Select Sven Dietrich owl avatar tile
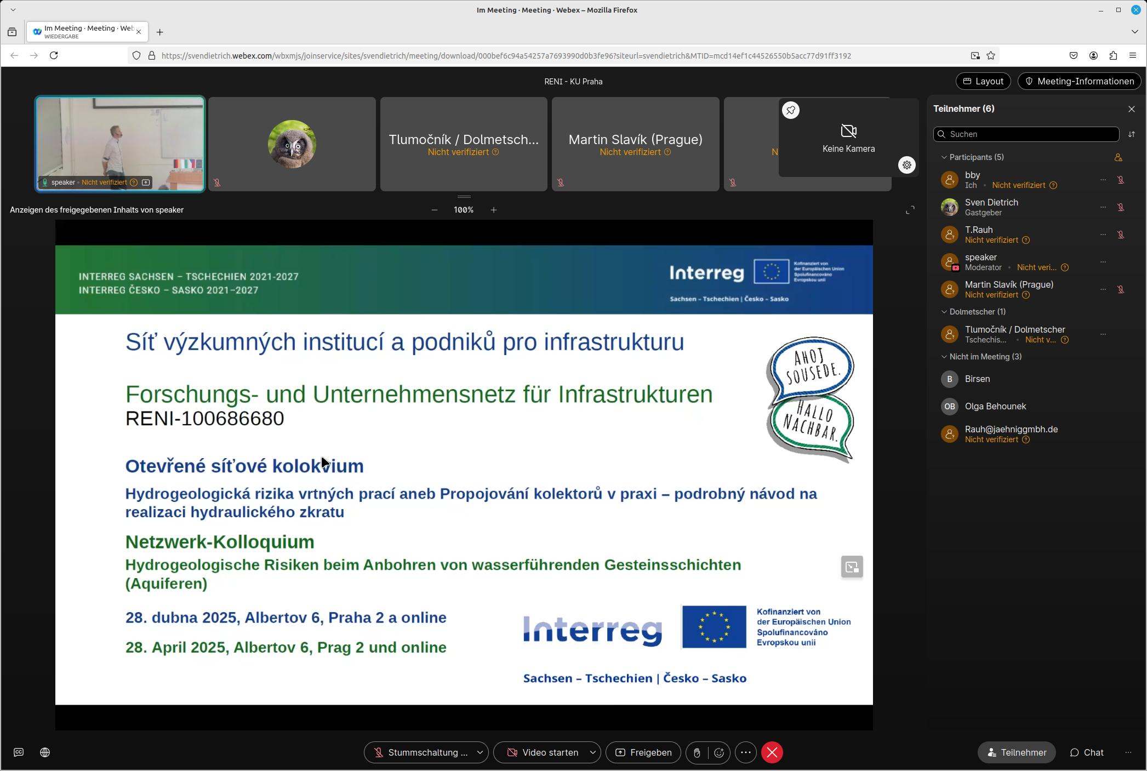This screenshot has width=1147, height=771. coord(292,144)
